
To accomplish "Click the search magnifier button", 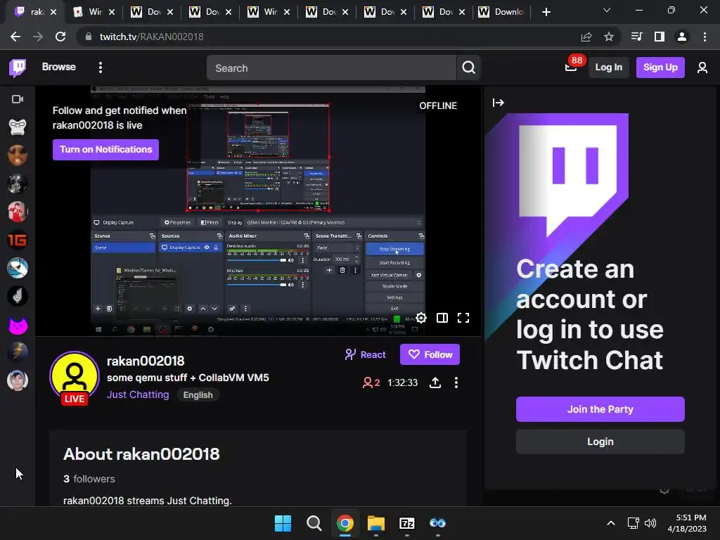I will tap(468, 67).
